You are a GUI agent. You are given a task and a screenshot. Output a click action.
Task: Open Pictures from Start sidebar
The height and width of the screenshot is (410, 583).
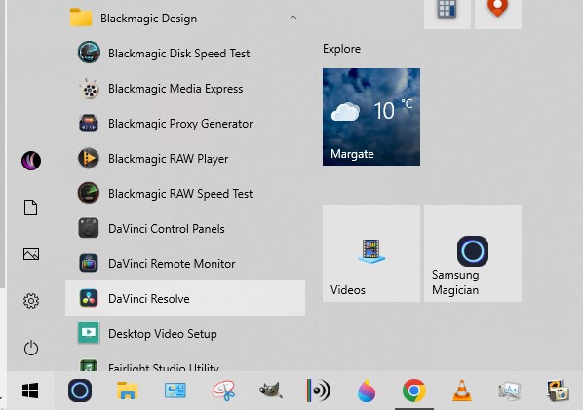click(31, 254)
